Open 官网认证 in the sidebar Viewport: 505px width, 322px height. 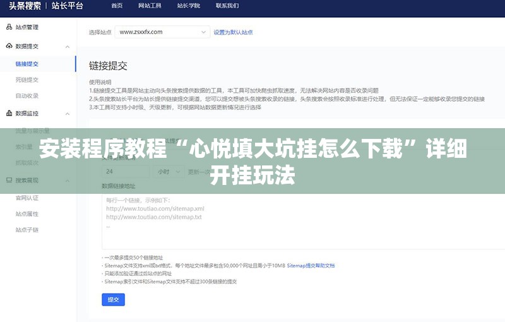[x=27, y=198]
